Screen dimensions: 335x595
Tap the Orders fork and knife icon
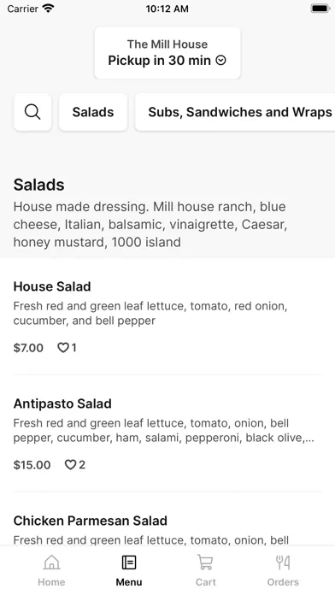283,563
